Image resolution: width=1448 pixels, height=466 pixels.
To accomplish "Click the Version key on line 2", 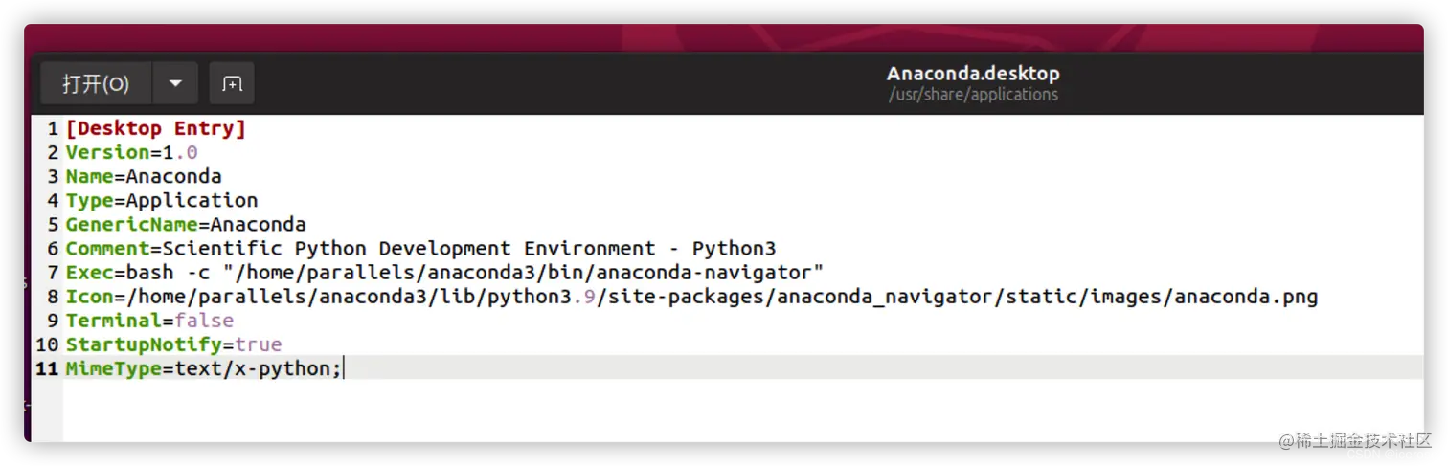I will (107, 152).
